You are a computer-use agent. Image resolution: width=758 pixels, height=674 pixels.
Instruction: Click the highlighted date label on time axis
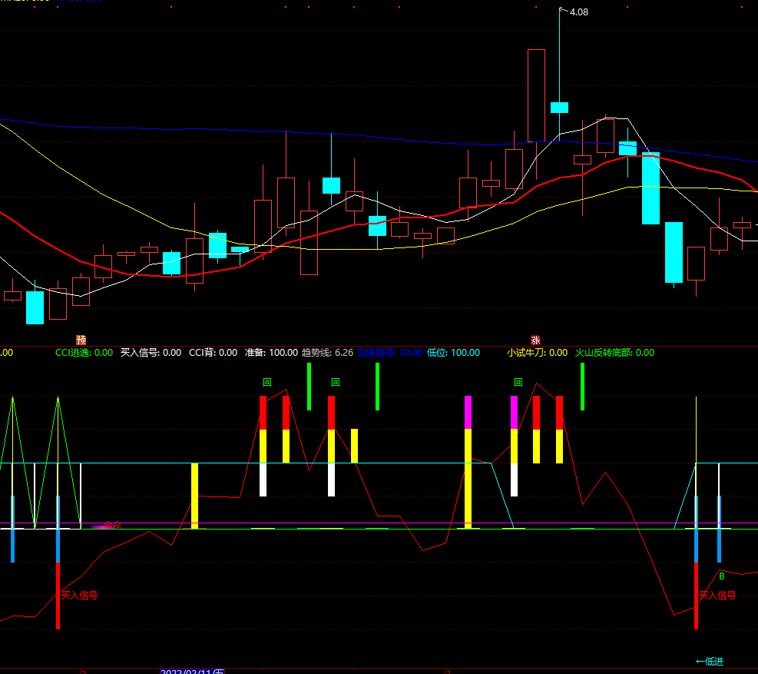click(x=193, y=672)
